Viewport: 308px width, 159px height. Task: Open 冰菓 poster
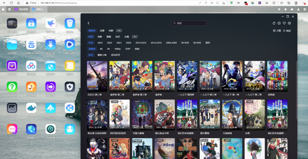pos(255,115)
